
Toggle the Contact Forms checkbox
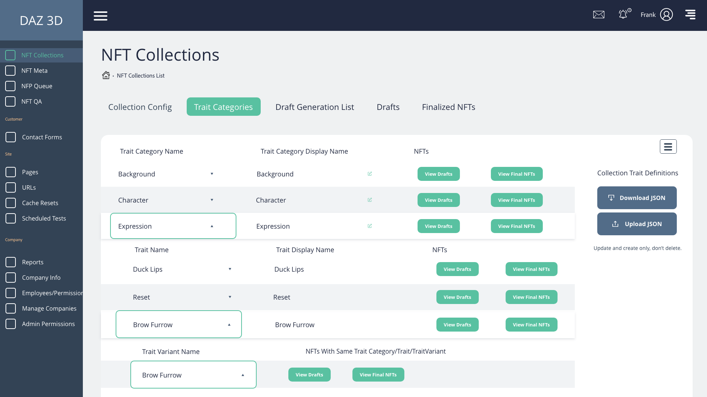11,137
